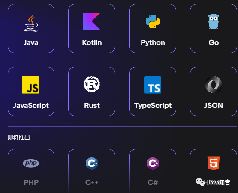This screenshot has height=193, width=238.
Task: Select the dimmed C# label
Action: coord(153,182)
